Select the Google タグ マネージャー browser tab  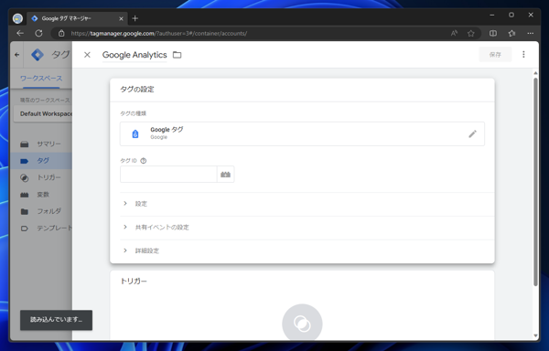point(77,18)
